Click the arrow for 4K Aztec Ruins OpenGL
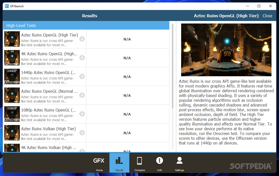 [x=82, y=58]
